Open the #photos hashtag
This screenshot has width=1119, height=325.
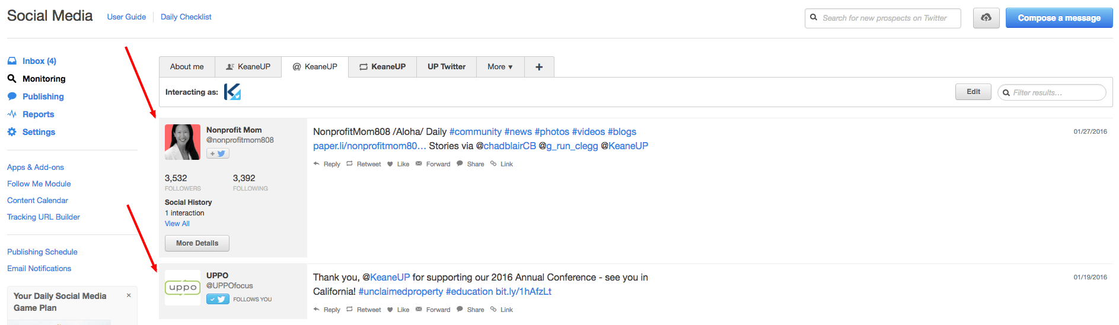552,131
